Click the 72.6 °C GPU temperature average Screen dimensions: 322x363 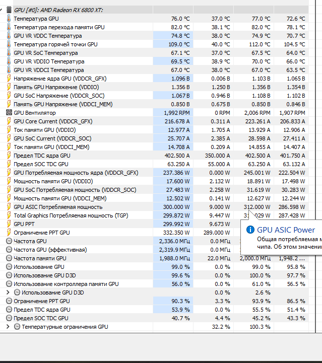tap(296, 19)
